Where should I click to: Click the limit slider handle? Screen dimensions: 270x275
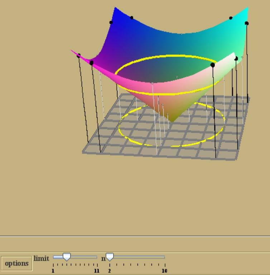(x=67, y=257)
